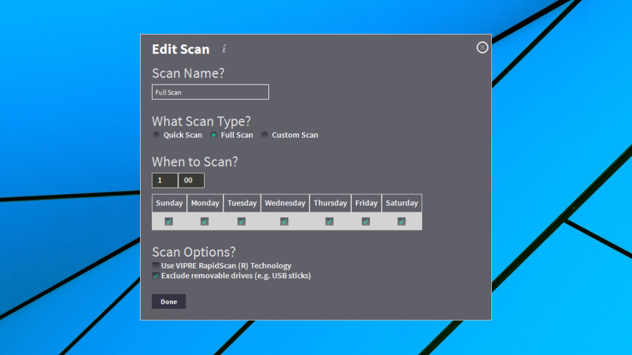Disable Exclude removable drives option

[156, 276]
